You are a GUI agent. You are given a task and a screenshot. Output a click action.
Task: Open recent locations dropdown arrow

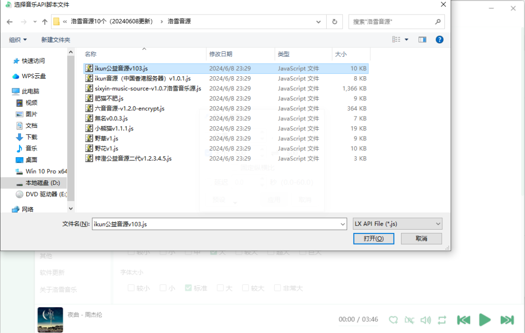point(35,22)
